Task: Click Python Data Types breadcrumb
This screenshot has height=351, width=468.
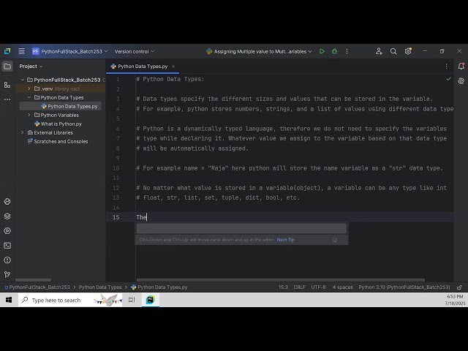Action: tap(100, 287)
